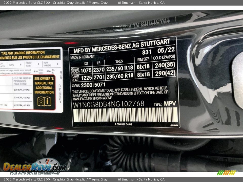Image resolution: width=243 pixels, height=182 pixels.
Task: Click 'COLD TIRE PRESSURE' column header
Action: pyautogui.click(x=23, y=78)
